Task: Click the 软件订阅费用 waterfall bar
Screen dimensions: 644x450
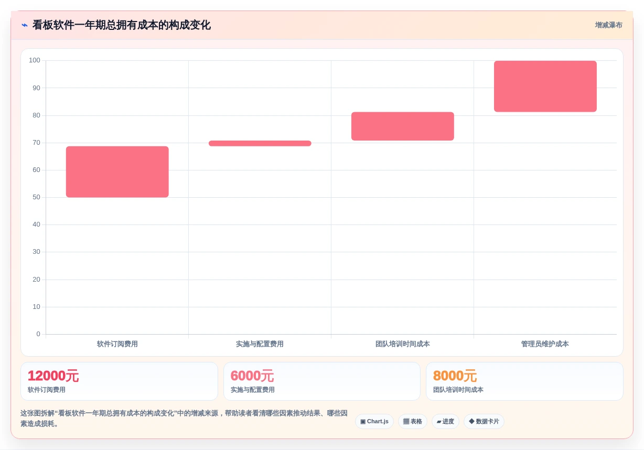Action: [117, 172]
